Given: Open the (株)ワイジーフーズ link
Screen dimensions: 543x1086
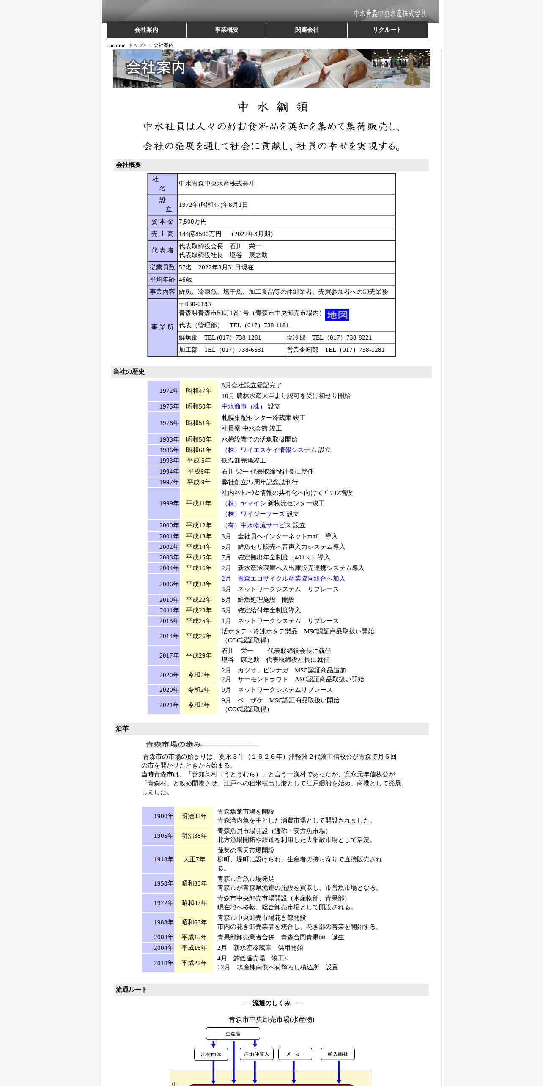Looking at the screenshot, I should click(253, 514).
